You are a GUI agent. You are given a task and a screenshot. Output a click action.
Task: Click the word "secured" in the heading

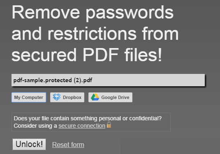coord(44,55)
